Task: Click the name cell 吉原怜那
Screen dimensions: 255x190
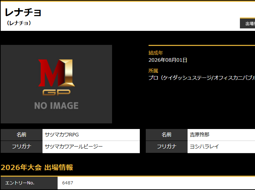Action: (x=221, y=135)
